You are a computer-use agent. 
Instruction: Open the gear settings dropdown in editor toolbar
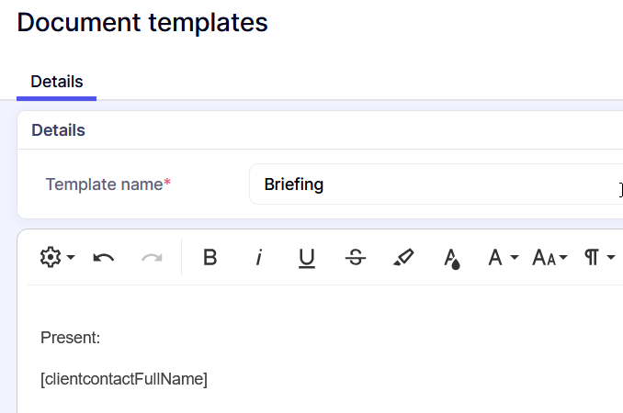coord(57,258)
